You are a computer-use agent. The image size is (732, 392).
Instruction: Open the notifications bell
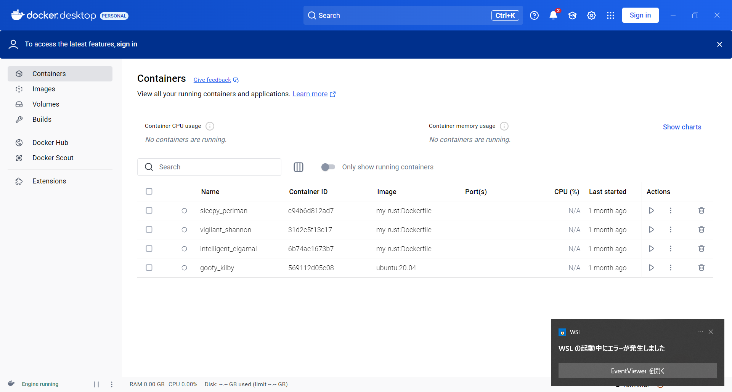(553, 15)
